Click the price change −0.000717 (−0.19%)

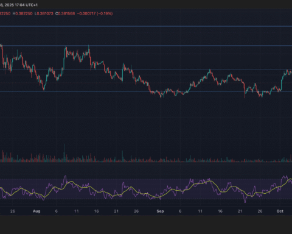(x=95, y=13)
